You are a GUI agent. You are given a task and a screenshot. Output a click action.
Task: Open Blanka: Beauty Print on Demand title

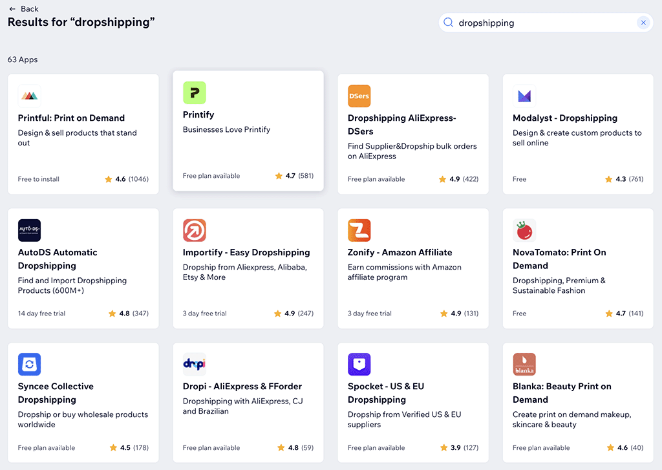(x=562, y=392)
